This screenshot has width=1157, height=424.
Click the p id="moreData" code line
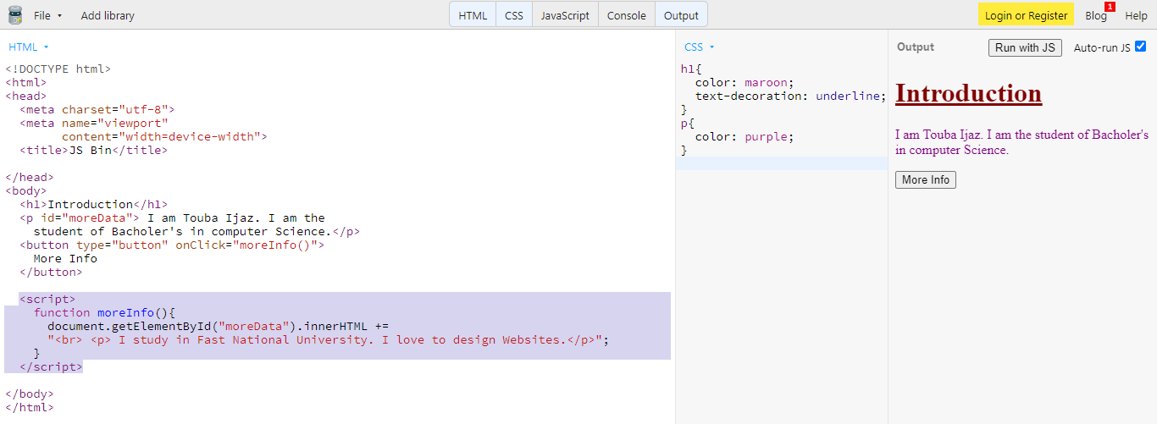(x=172, y=218)
